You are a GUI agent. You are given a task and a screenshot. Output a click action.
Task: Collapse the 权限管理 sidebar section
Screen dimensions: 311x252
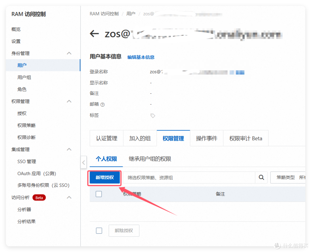69,101
